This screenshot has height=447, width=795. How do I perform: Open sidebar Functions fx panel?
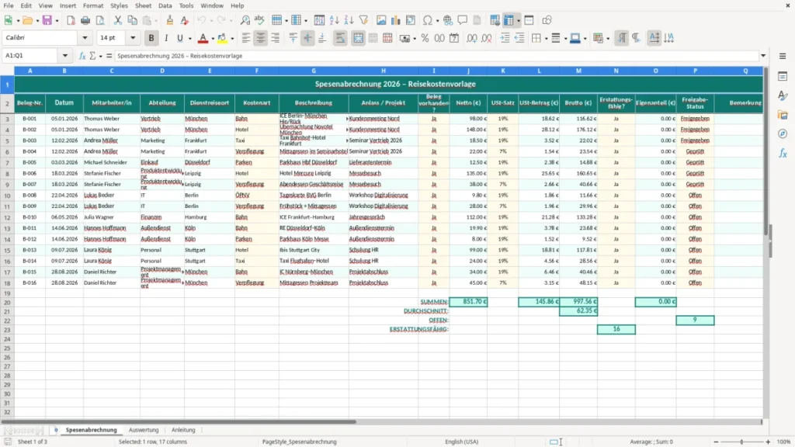pos(783,153)
